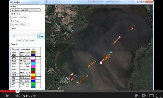Image resolution: width=163 pixels, height=98 pixels.
Task: Select the Brad Anders row name
Action: click(25, 52)
